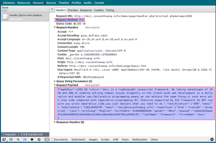Switch to the Timing tab
Screen dimensions: 216x143
110,10
